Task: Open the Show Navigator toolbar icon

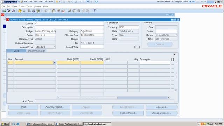Action: click(13, 11)
